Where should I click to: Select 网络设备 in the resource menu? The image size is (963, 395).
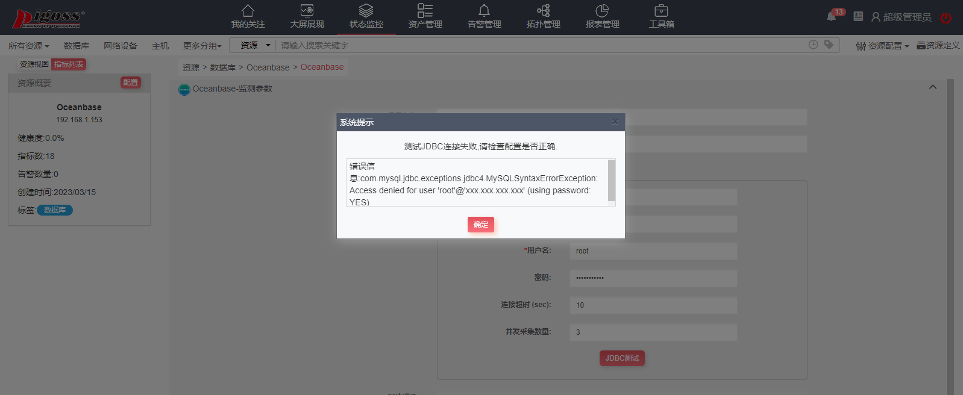(x=121, y=46)
